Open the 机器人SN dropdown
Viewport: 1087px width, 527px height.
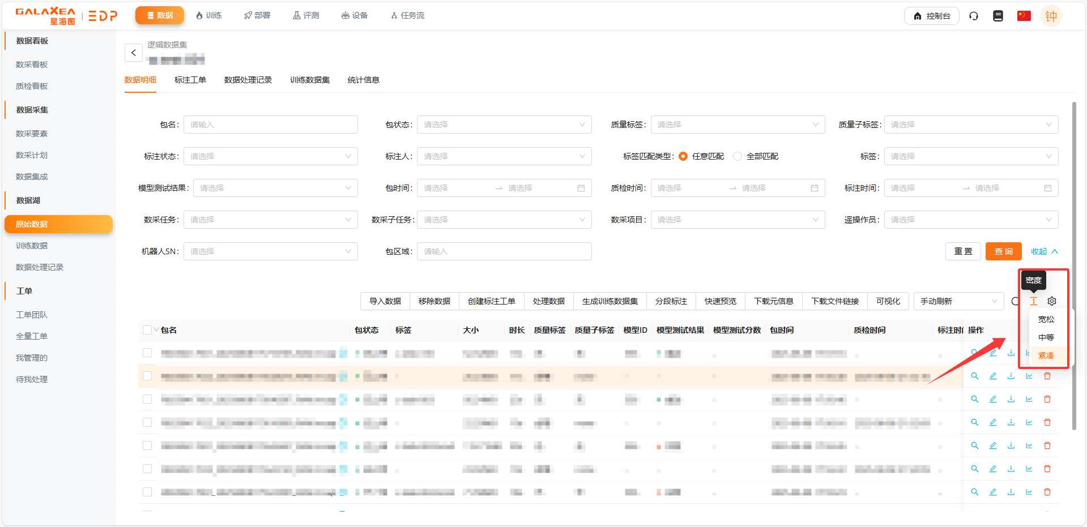tap(270, 251)
